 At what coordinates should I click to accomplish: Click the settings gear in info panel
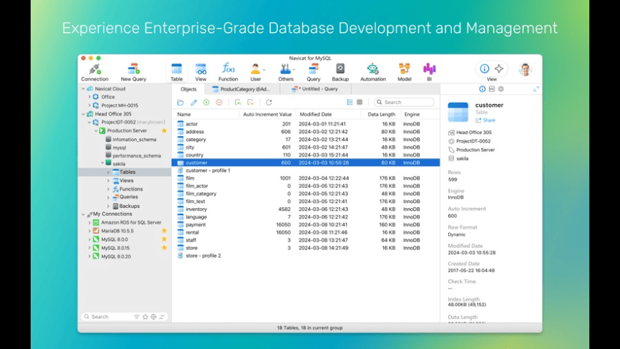pos(501,89)
